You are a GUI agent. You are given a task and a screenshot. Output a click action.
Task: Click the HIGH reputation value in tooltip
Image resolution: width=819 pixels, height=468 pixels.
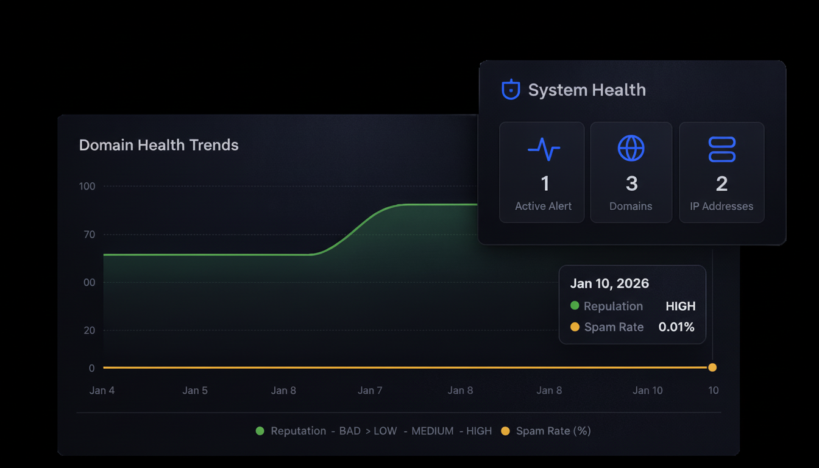[x=680, y=307]
